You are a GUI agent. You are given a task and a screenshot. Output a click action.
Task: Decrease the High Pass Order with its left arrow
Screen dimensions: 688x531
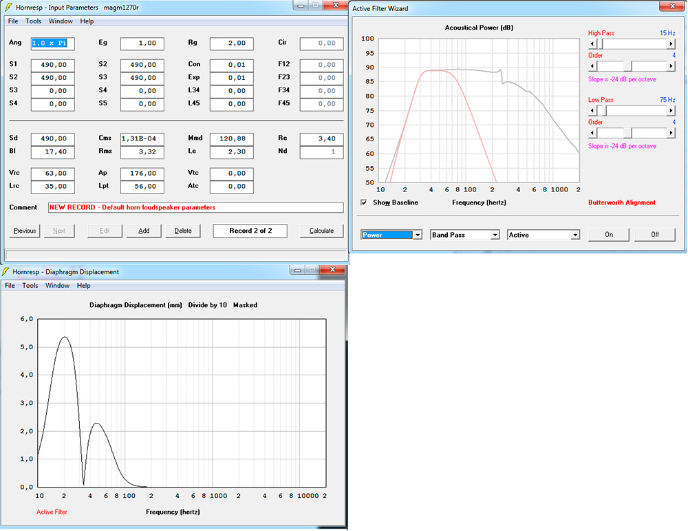(592, 66)
